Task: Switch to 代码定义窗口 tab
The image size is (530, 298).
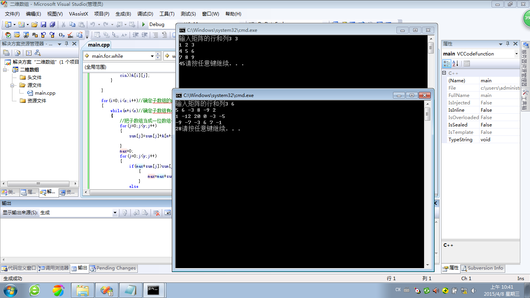Action: click(19, 268)
